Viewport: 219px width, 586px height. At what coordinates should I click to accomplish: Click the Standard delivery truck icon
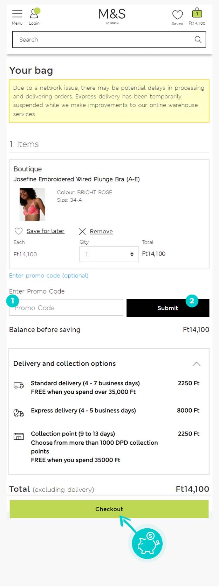[x=19, y=385]
